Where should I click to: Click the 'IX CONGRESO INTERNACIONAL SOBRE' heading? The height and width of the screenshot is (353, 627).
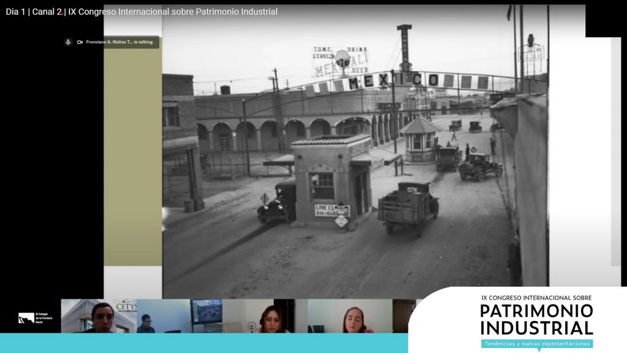536,298
